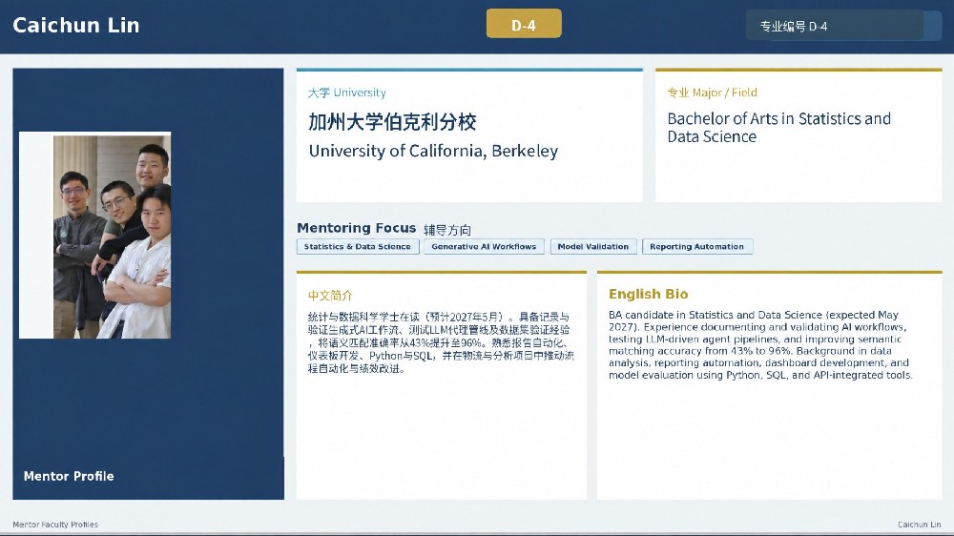Click the 辅导方向 label
Image resolution: width=954 pixels, height=536 pixels.
click(x=447, y=230)
